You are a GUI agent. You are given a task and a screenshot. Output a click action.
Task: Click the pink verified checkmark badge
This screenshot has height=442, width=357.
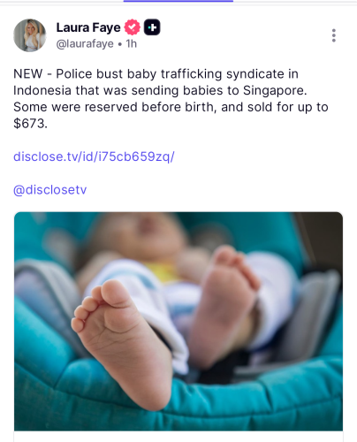click(133, 27)
